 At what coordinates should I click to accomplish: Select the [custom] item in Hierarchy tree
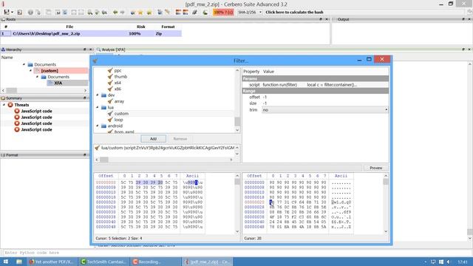coord(50,71)
